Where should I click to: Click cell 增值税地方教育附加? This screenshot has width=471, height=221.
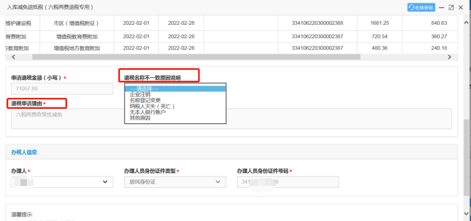[77, 48]
